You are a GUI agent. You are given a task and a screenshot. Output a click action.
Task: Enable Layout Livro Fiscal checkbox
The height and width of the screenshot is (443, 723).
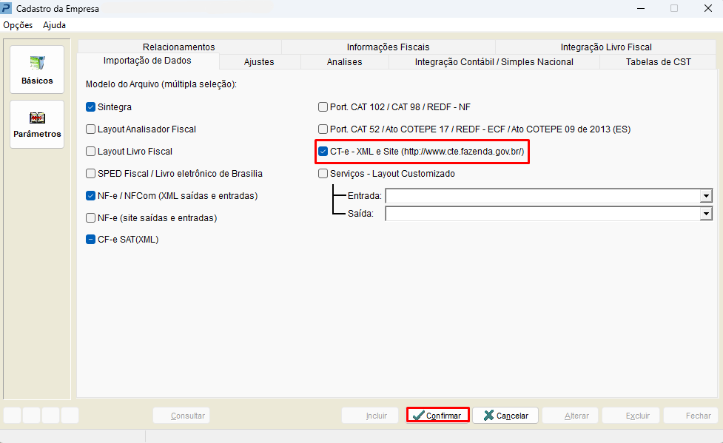click(x=91, y=151)
